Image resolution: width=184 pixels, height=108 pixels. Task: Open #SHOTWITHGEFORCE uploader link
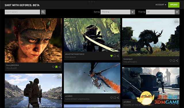coord(75,54)
